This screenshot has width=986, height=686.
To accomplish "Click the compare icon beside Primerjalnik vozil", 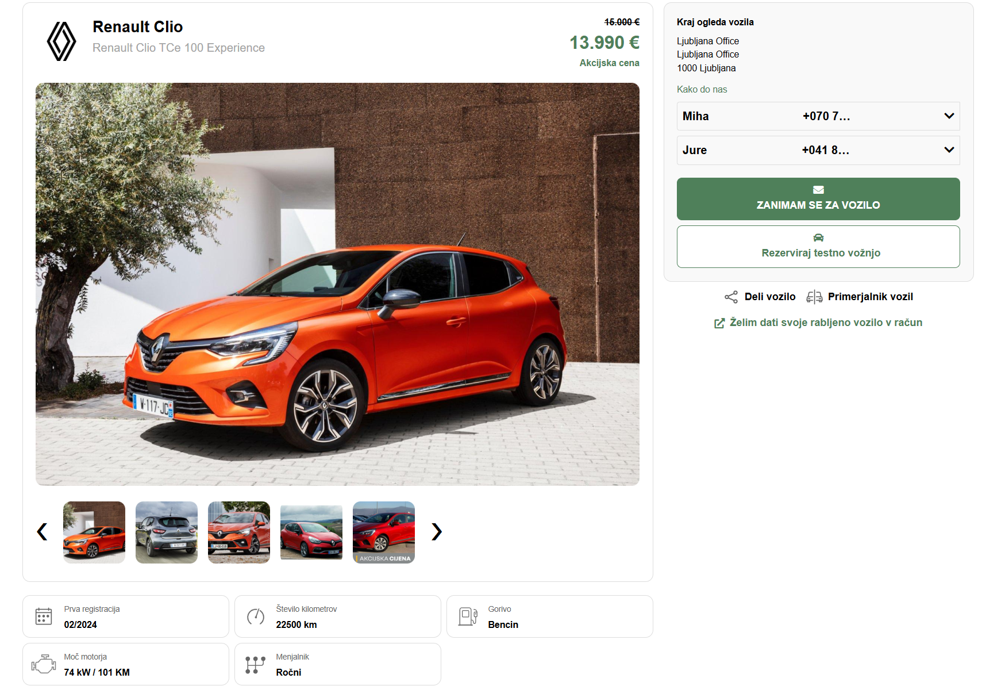I will click(814, 297).
